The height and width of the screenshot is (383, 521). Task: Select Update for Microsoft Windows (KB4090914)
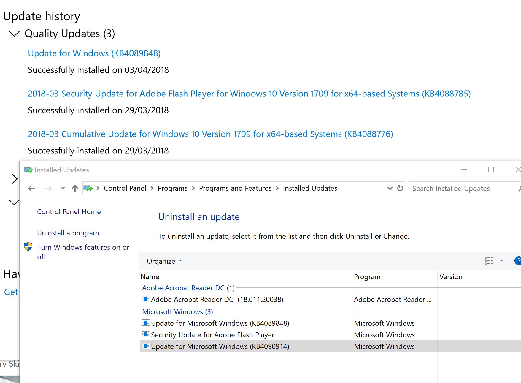point(220,346)
